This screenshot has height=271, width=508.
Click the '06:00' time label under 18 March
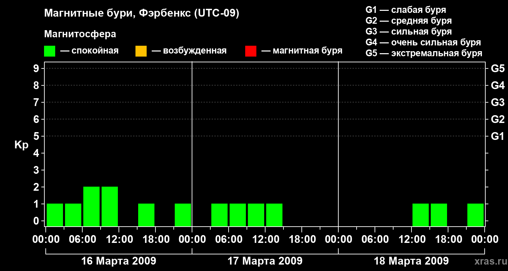coord(375,239)
